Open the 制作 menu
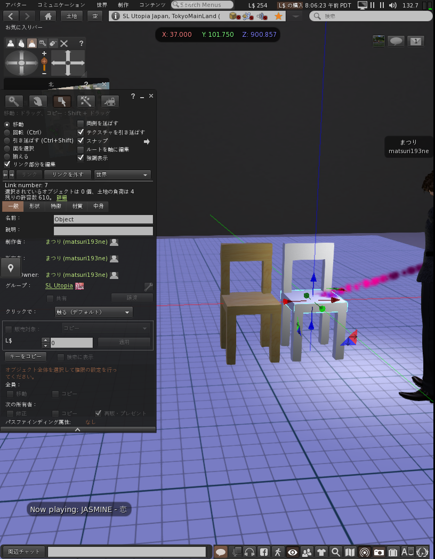 point(123,5)
